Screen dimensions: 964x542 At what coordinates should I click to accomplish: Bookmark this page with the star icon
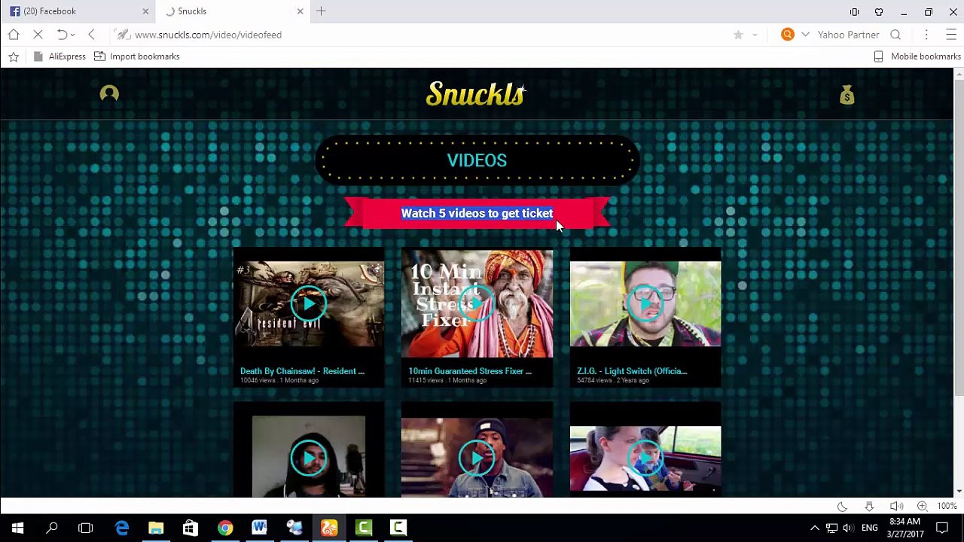pos(738,35)
